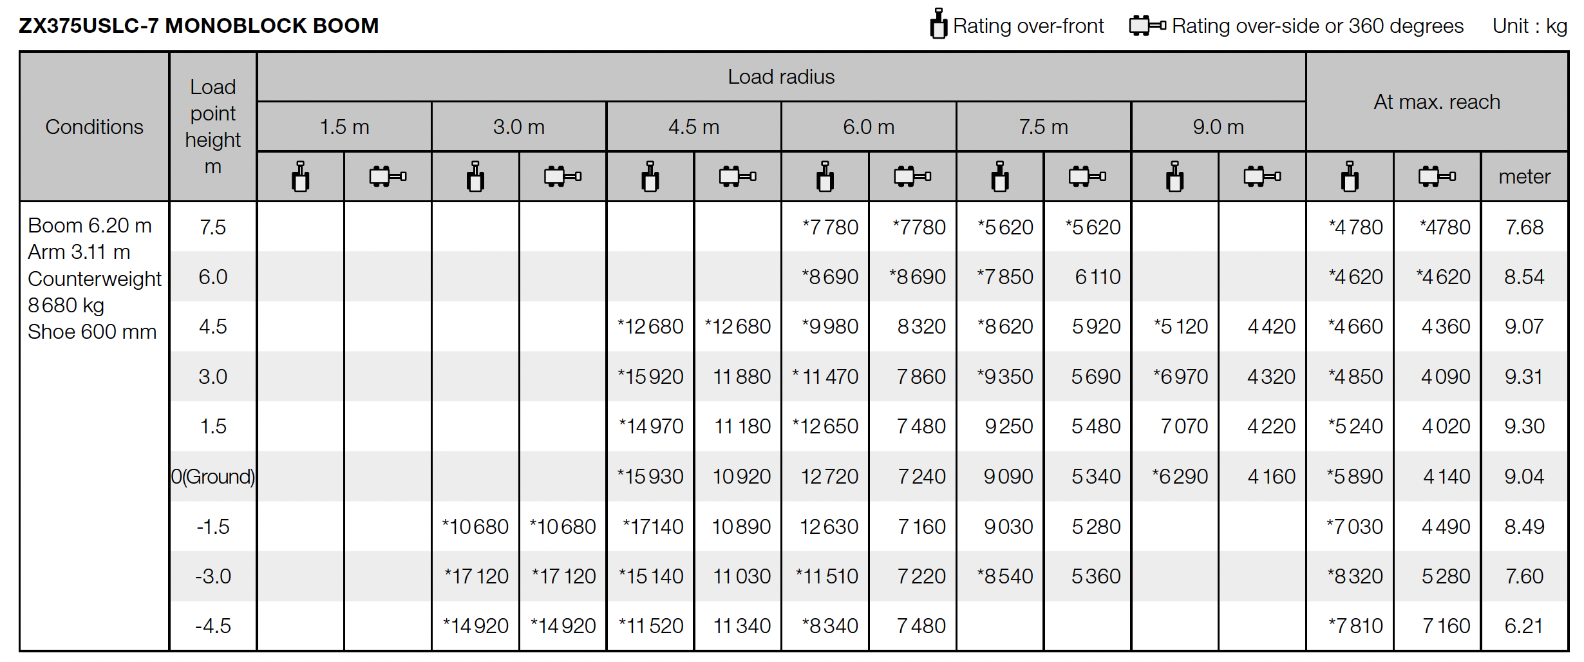Pick the over-front icon under 4.5 m radius
This screenshot has height=662, width=1584.
click(650, 176)
